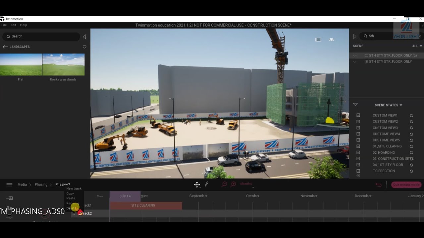Collapse the Scene States panel triangle
The height and width of the screenshot is (238, 424).
pyautogui.click(x=355, y=105)
